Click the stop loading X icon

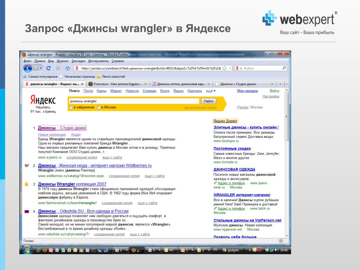[58, 68]
